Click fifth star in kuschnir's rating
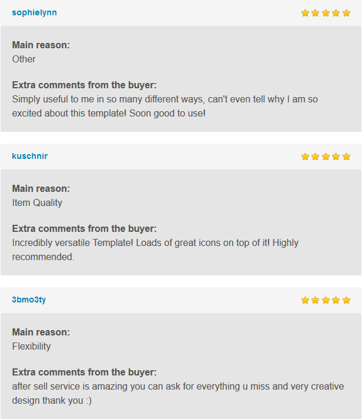Viewport: 362px width, 419px height. [x=346, y=157]
